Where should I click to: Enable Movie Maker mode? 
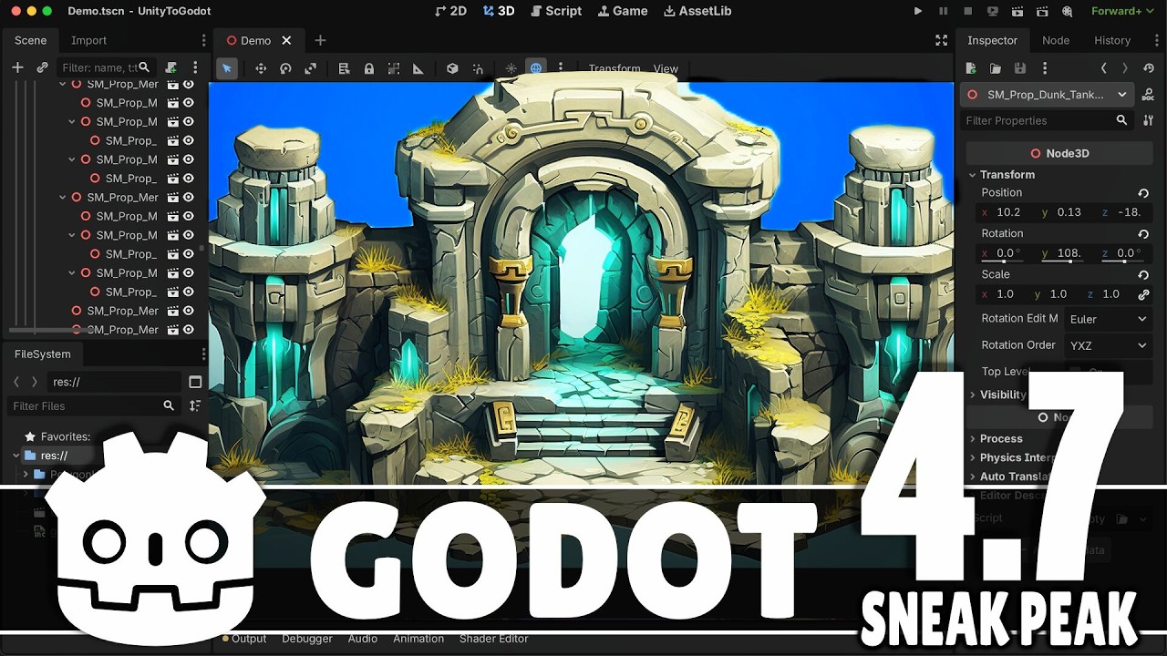tap(1066, 11)
